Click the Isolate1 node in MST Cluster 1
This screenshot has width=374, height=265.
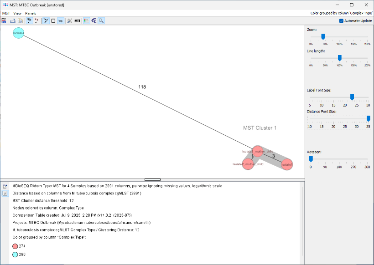tap(286, 163)
